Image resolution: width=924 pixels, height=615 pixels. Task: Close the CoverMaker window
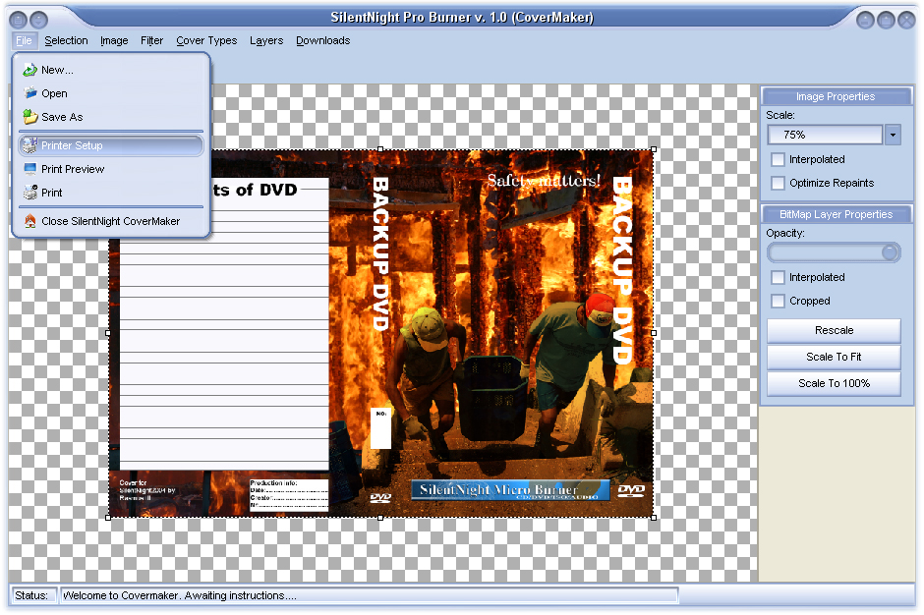coord(906,21)
